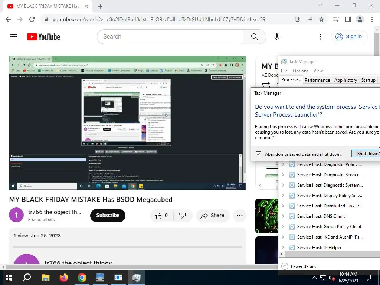
Task: Open Task Manager File menu
Action: coord(284,71)
